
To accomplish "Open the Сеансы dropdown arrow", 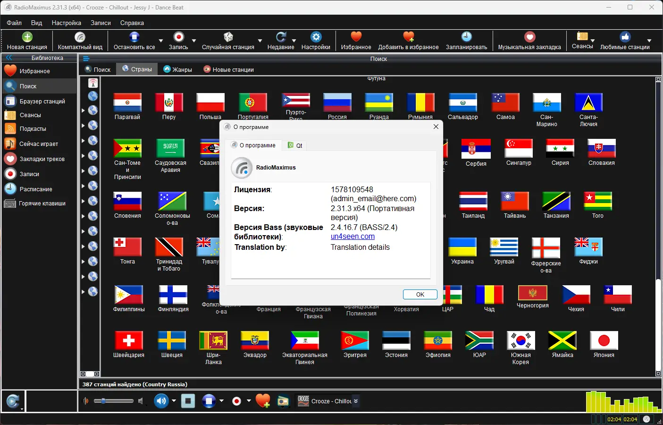I will (x=593, y=41).
